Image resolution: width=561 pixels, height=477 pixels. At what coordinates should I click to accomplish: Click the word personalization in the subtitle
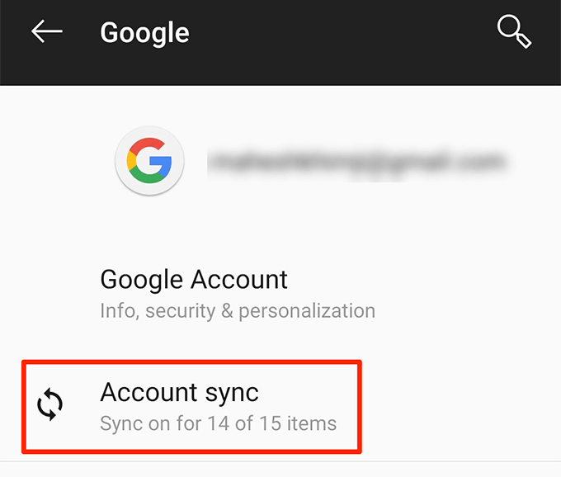click(x=309, y=311)
